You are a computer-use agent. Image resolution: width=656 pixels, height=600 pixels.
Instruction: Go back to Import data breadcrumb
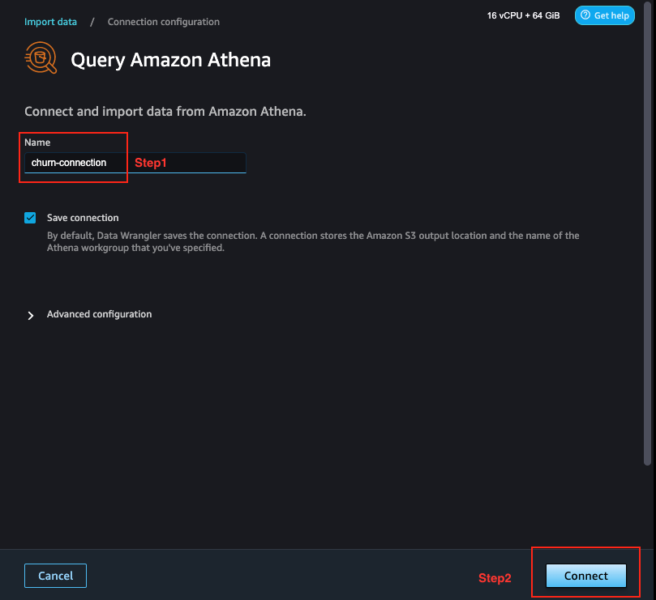(x=50, y=22)
